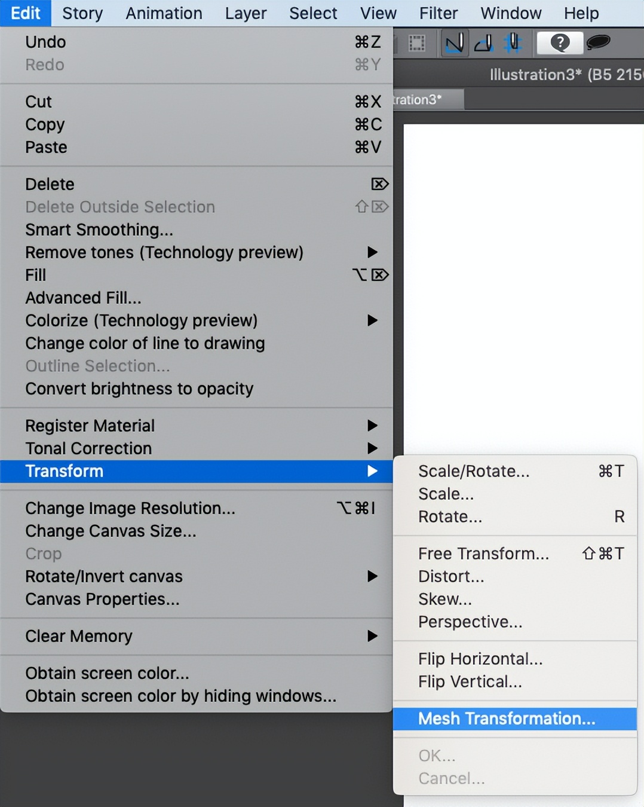Open the question mark help icon
This screenshot has height=807, width=644.
point(560,43)
